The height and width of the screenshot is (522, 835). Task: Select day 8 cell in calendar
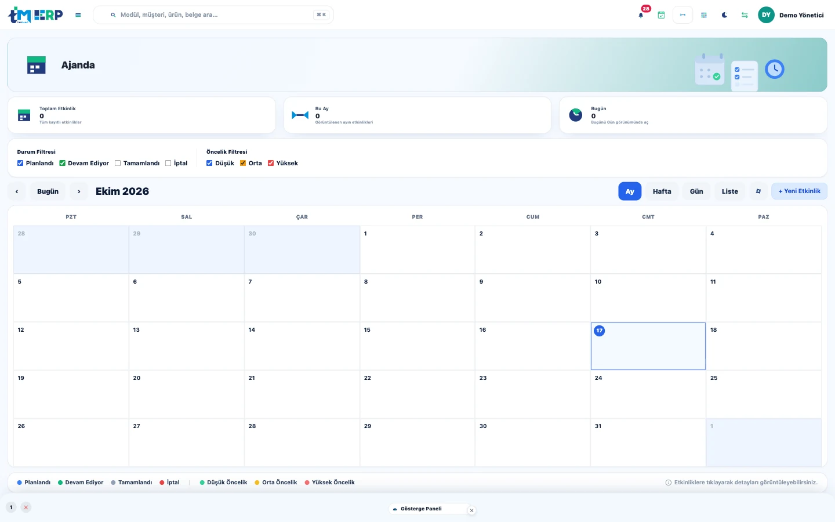(418, 298)
